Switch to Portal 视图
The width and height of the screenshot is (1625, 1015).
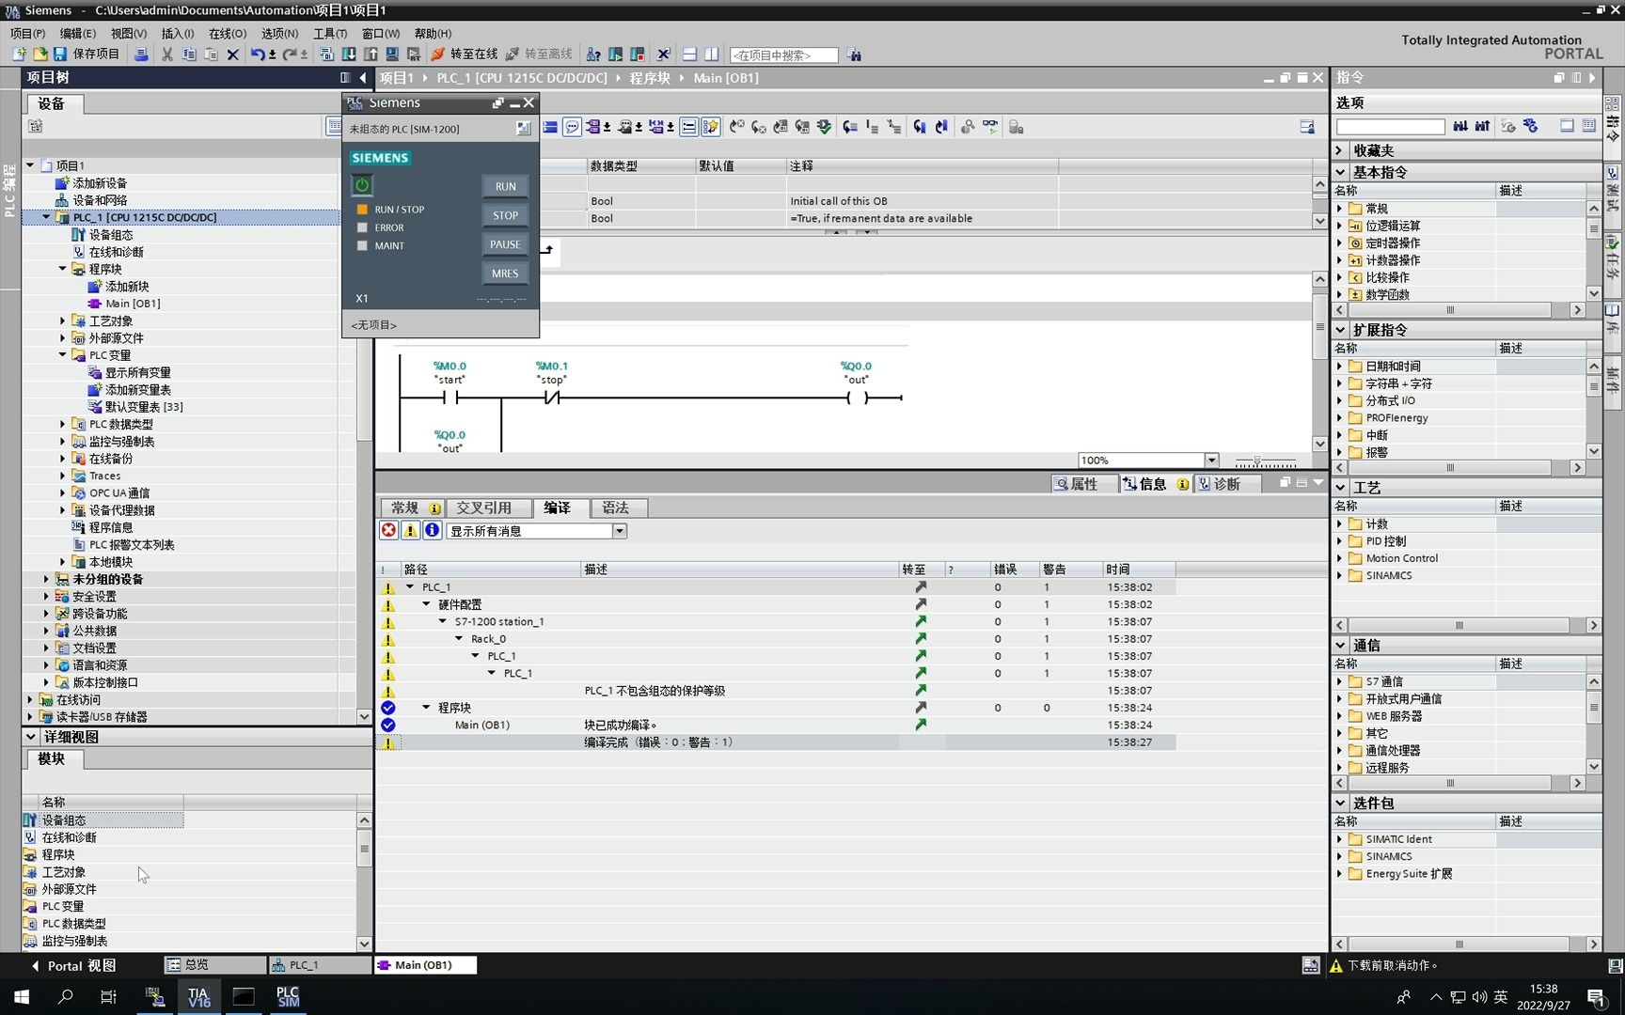[73, 965]
